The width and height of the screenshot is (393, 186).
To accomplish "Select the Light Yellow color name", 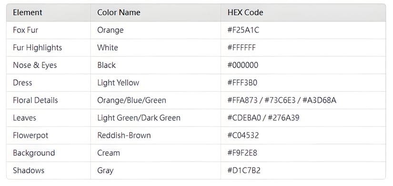I will [x=118, y=83].
